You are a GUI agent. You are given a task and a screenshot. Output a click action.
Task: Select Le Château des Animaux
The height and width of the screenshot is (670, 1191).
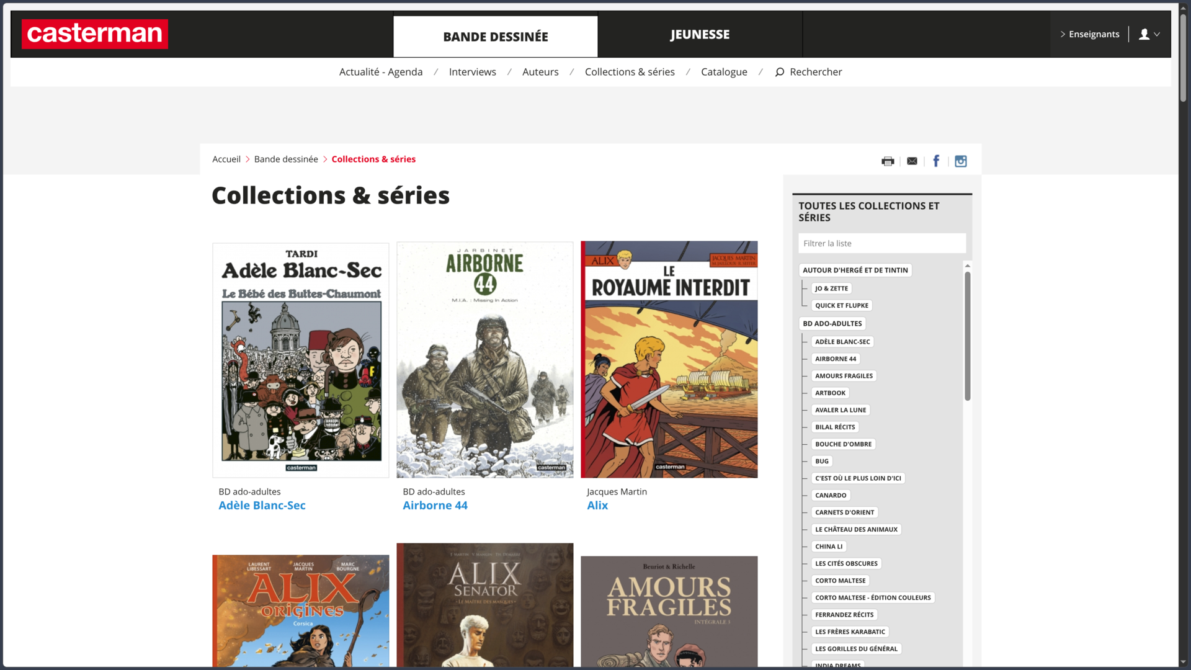856,530
